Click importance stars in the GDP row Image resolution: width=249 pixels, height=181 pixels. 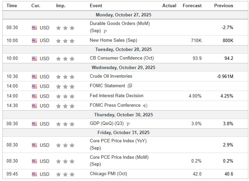pos(65,124)
